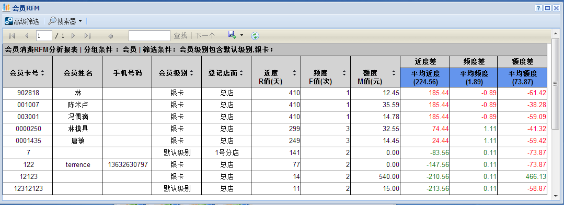Go to first page of report
The height and width of the screenshot is (205, 564).
click(x=11, y=36)
